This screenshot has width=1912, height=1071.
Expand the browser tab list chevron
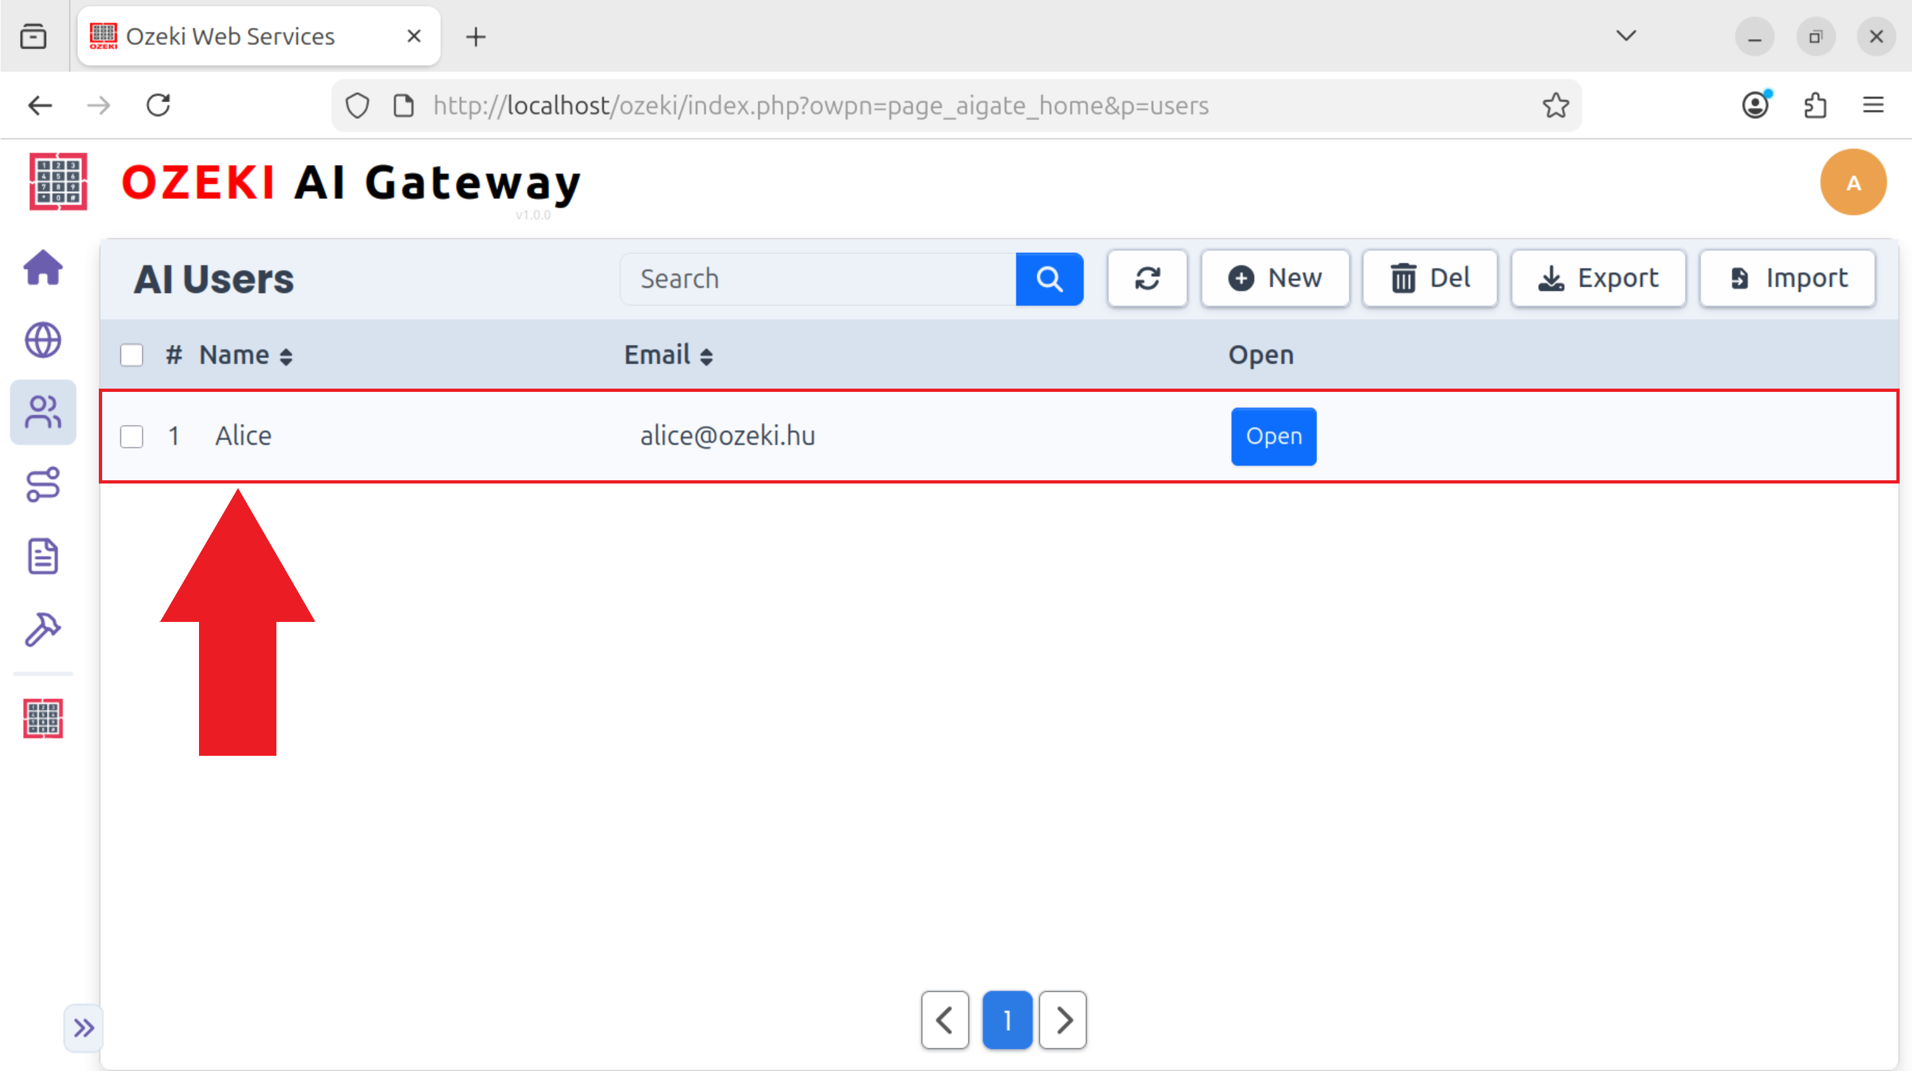coord(1625,36)
